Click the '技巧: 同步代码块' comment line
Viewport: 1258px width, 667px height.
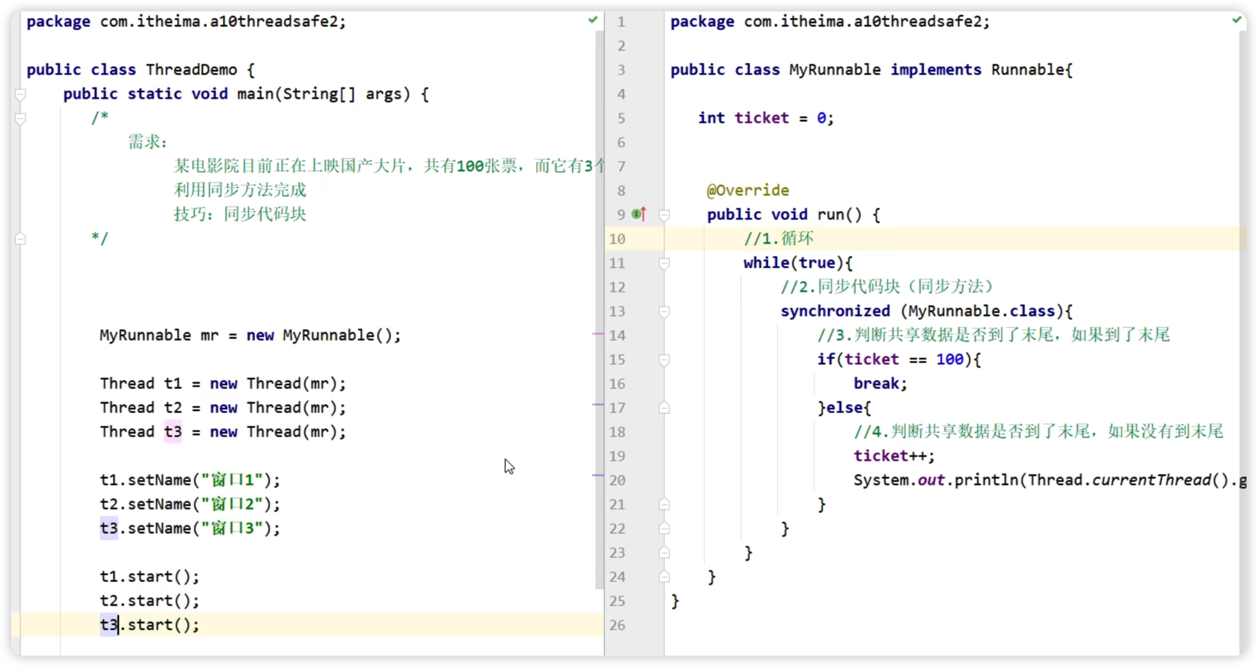point(240,214)
